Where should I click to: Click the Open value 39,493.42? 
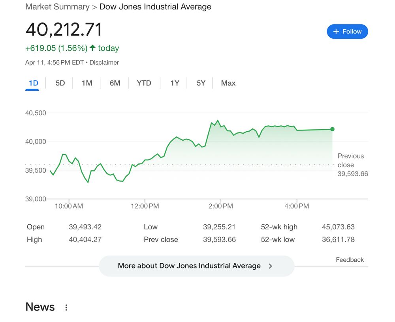(x=85, y=227)
